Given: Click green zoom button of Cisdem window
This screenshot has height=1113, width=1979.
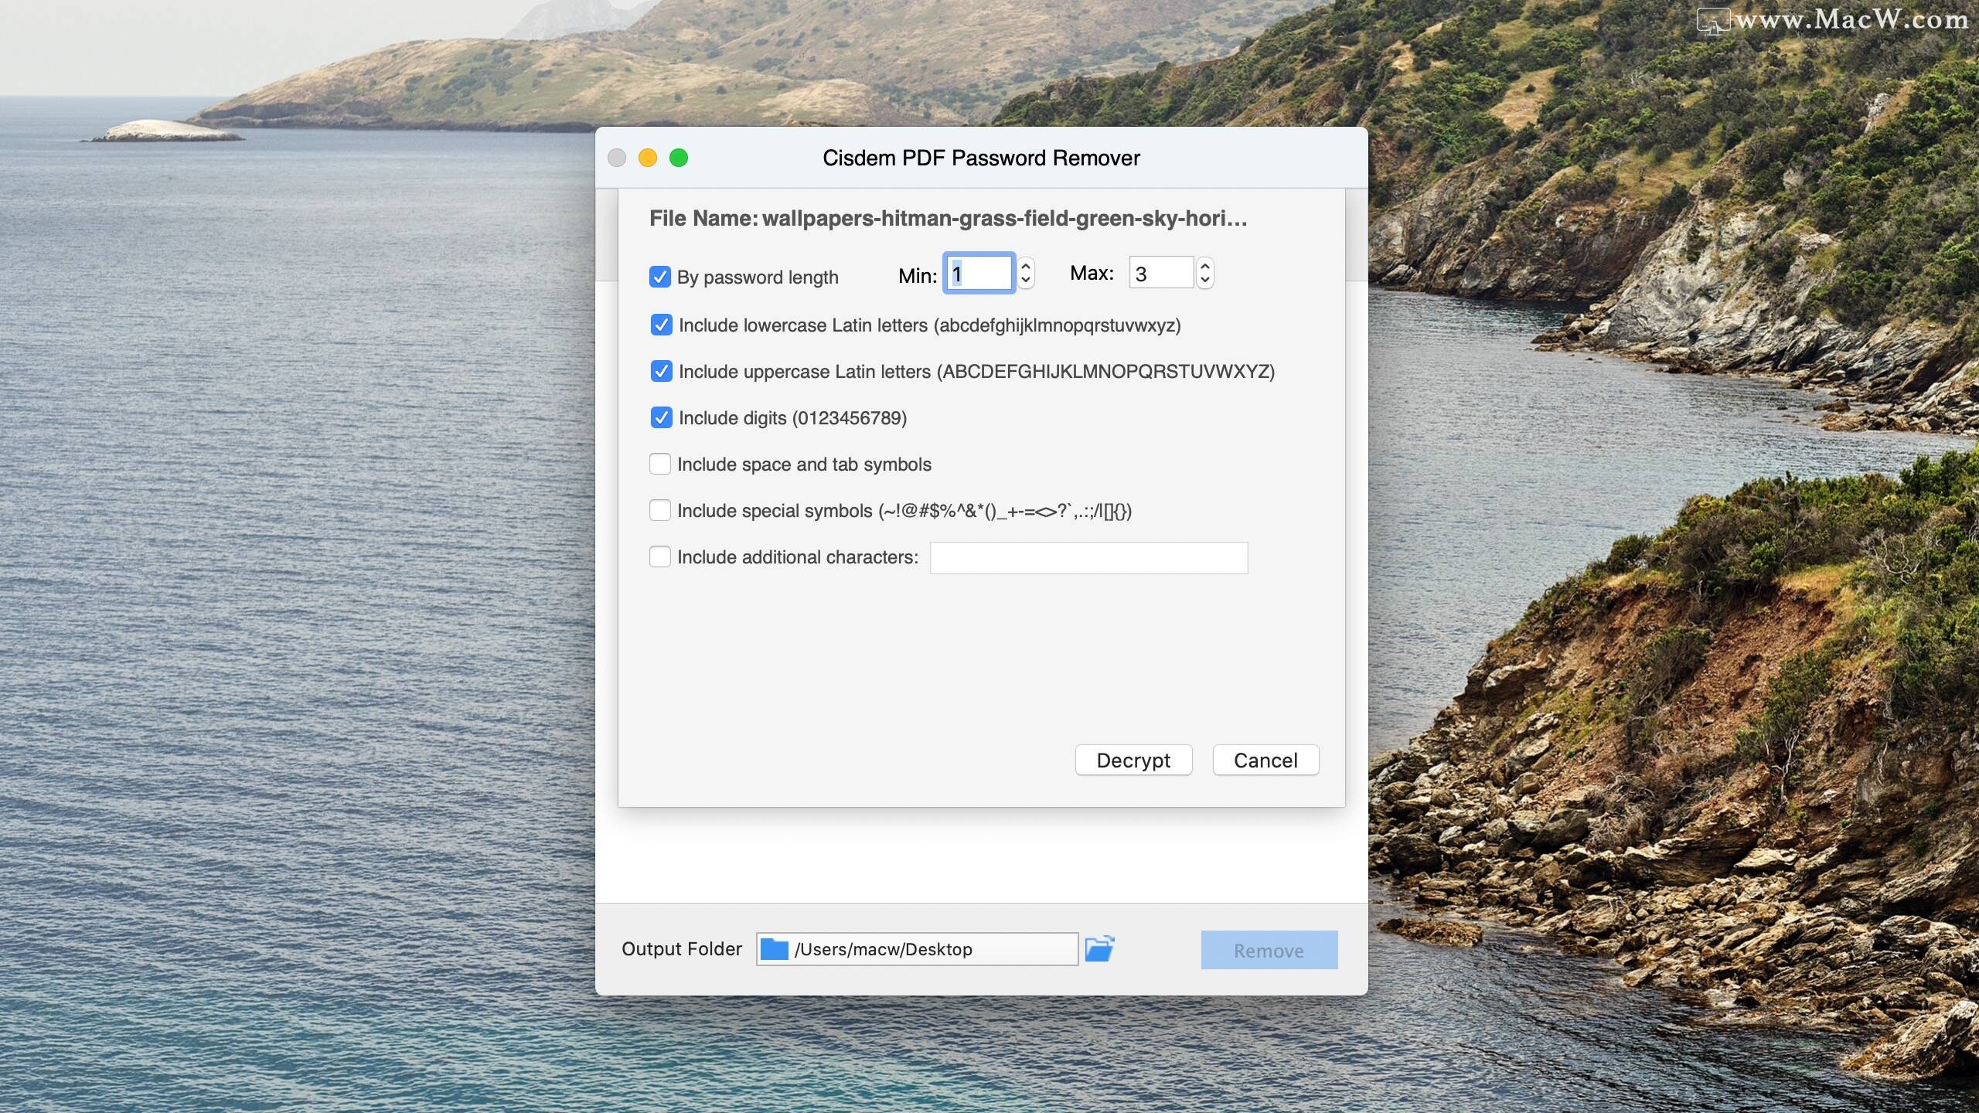Looking at the screenshot, I should tap(679, 158).
